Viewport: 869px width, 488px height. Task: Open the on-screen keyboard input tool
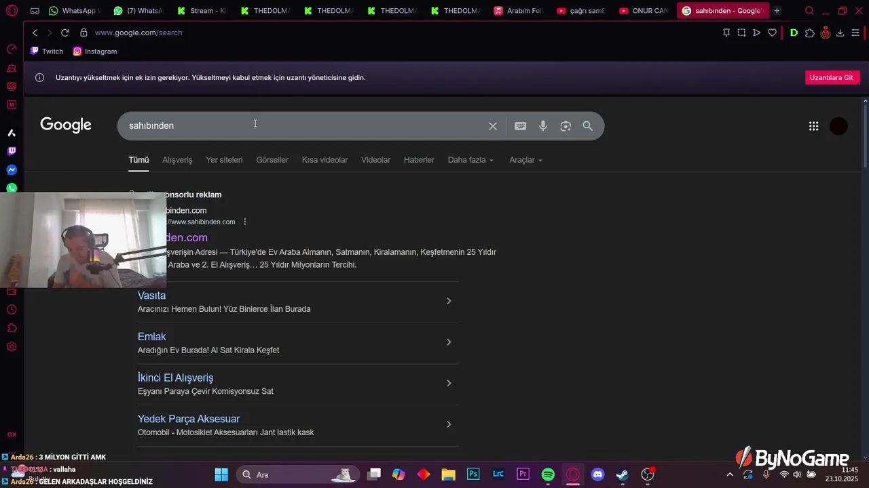click(x=521, y=126)
